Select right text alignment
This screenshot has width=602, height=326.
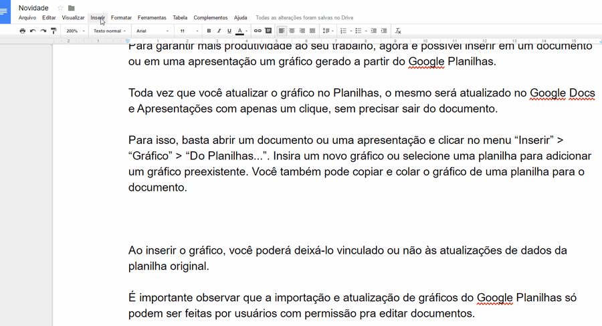point(302,31)
